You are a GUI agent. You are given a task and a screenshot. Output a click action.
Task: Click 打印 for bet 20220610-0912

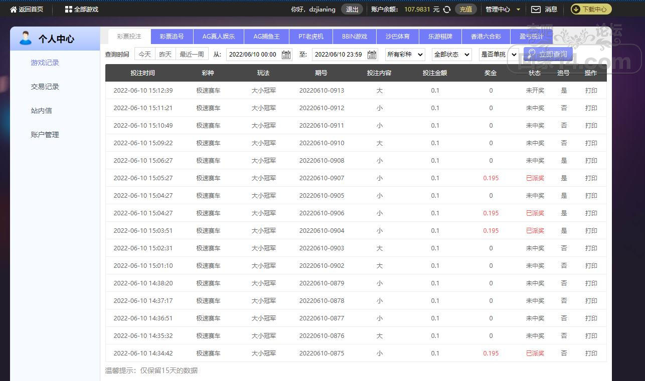coord(591,108)
